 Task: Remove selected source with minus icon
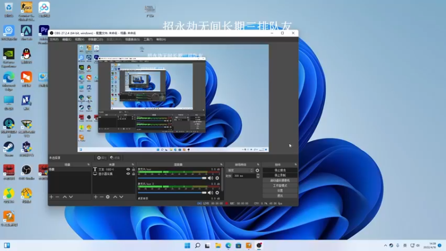click(101, 197)
